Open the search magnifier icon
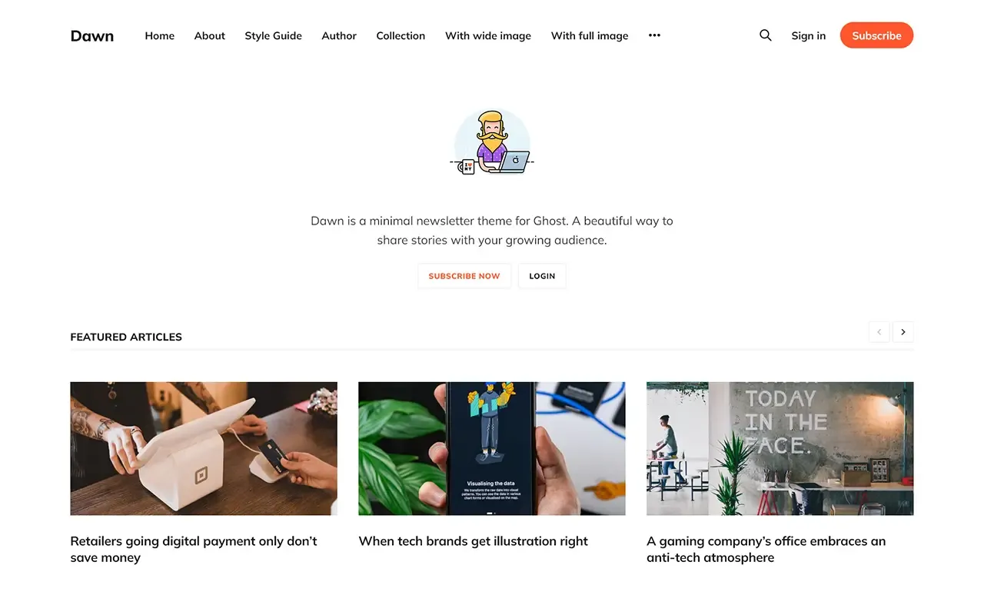The image size is (984, 615). pyautogui.click(x=766, y=35)
